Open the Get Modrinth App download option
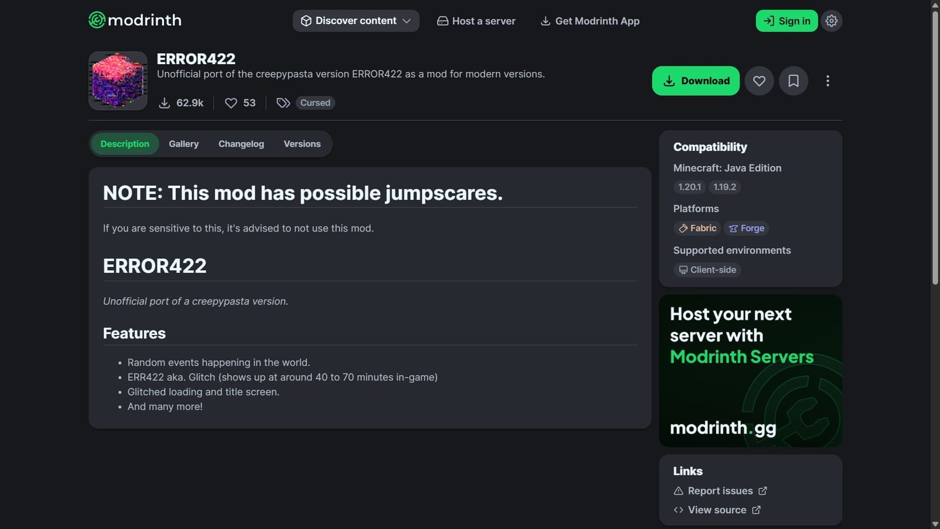Screen dimensions: 940x529 point(589,21)
